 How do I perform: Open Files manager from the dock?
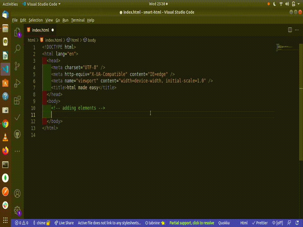coord(5,28)
